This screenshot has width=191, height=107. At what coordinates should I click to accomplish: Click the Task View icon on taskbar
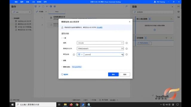59,105
